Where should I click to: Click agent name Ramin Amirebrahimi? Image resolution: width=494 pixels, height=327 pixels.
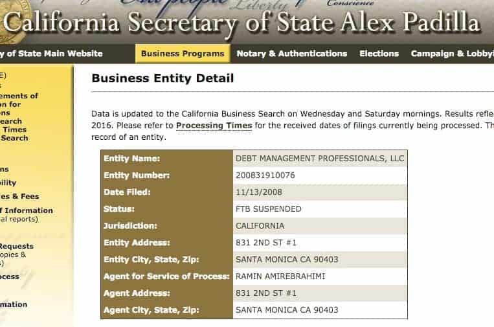pos(280,276)
